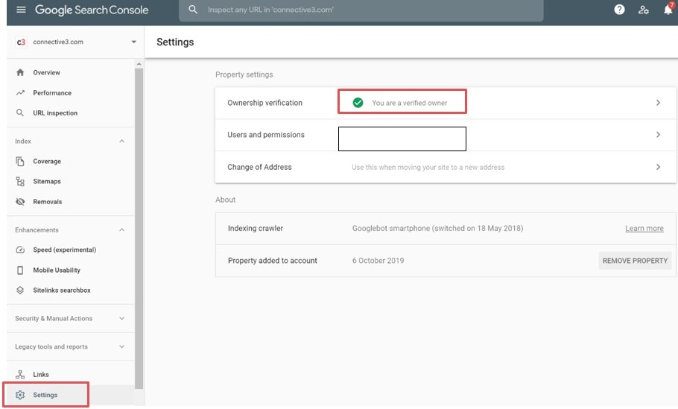Click the Sitelinks searchbox layers icon
The height and width of the screenshot is (409, 678).
click(x=20, y=291)
